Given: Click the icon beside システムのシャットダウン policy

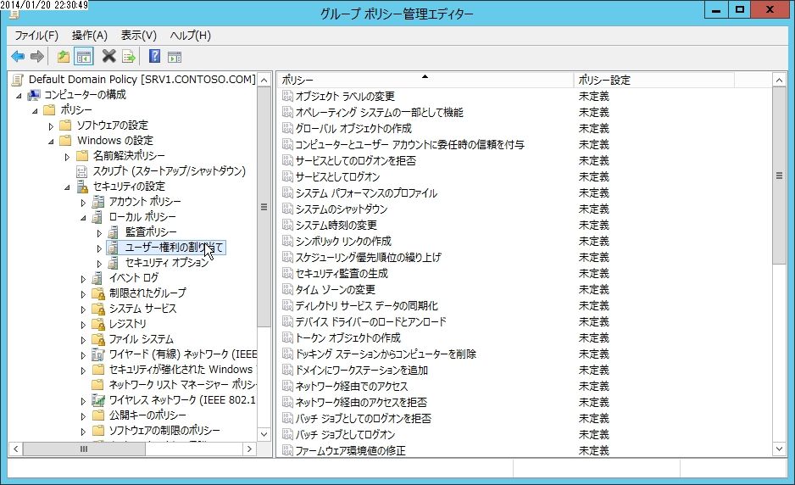Looking at the screenshot, I should [287, 209].
